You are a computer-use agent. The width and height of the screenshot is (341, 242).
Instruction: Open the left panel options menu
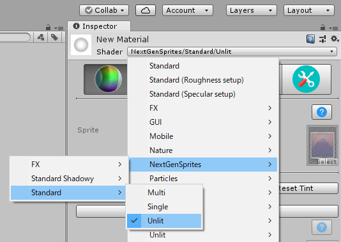[x=59, y=28]
